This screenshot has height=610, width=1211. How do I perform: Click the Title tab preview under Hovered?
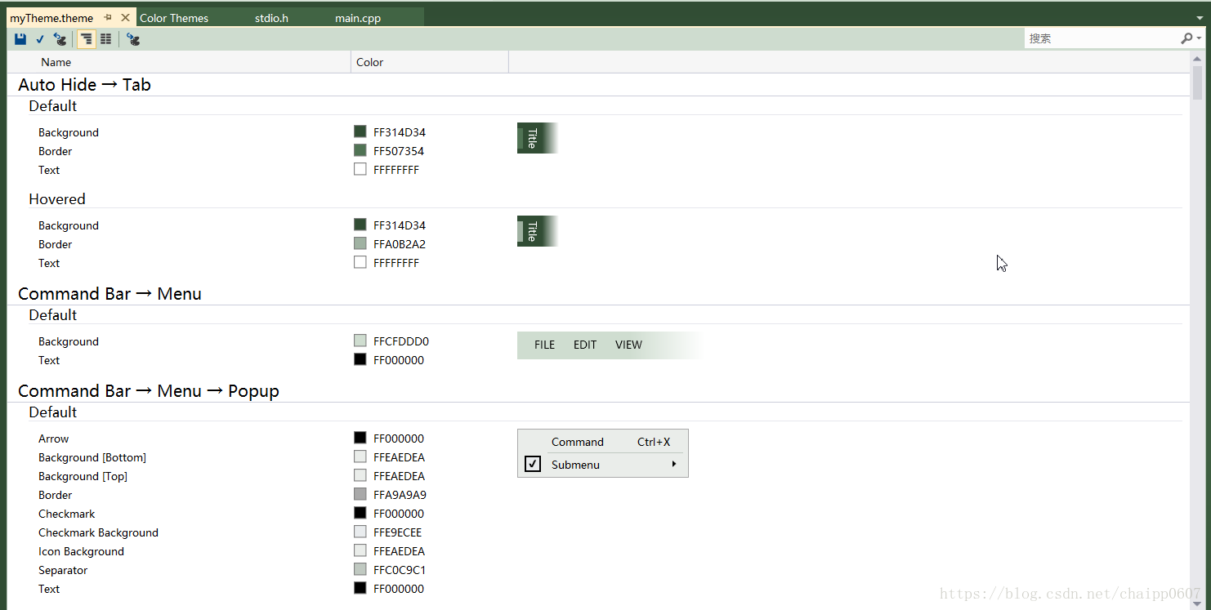pos(537,231)
